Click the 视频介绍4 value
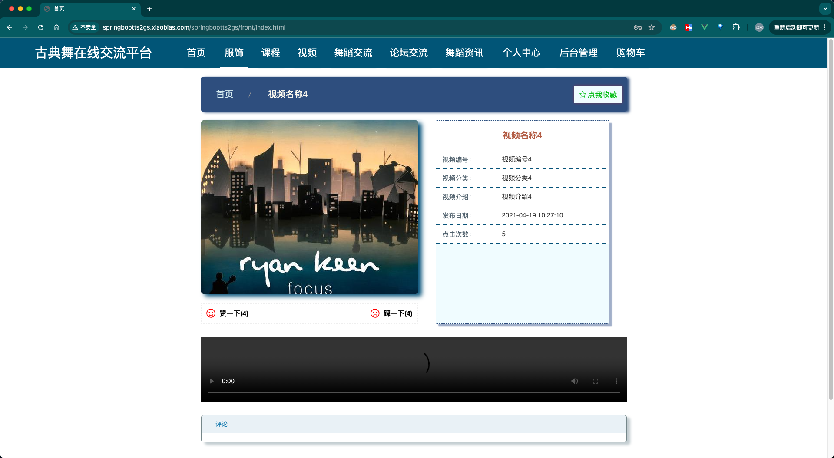This screenshot has width=834, height=458. pos(516,197)
